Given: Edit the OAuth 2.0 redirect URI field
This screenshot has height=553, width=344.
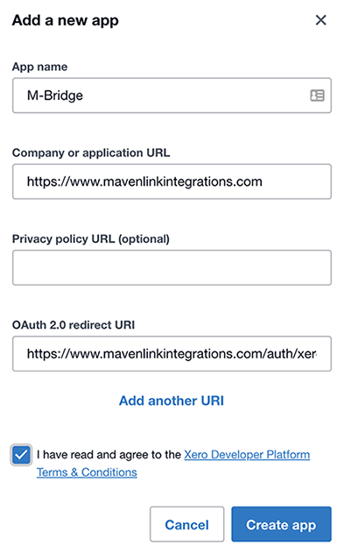Looking at the screenshot, I should tap(172, 353).
